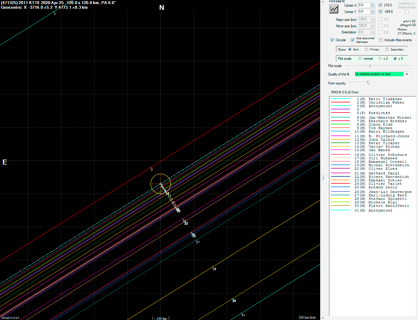Click chord label 28 on the plot
418x320 pixels.
(214, 269)
